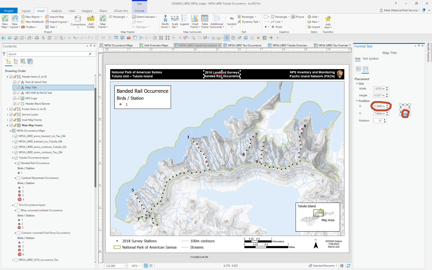The height and width of the screenshot is (270, 432).
Task: Collapse the Position section
Action: pos(357,101)
